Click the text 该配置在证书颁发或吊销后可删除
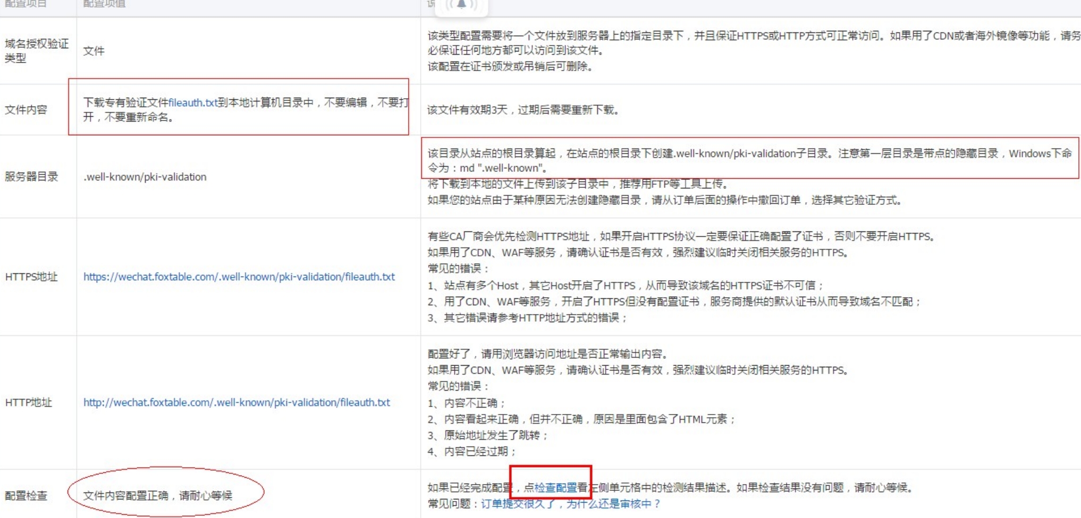 (510, 66)
